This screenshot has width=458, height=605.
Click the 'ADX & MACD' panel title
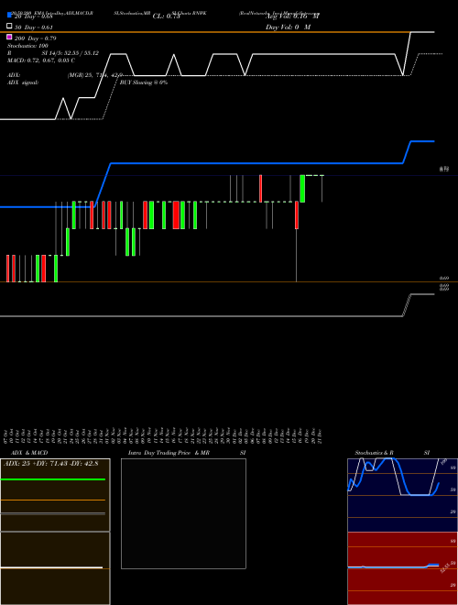[x=29, y=453]
